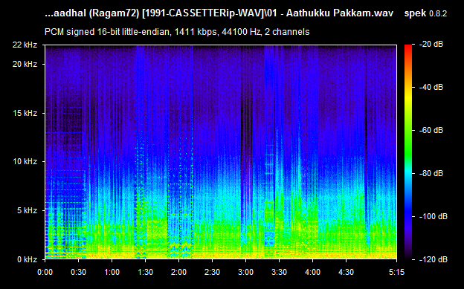Click the 1:00 time axis label

[x=112, y=272]
